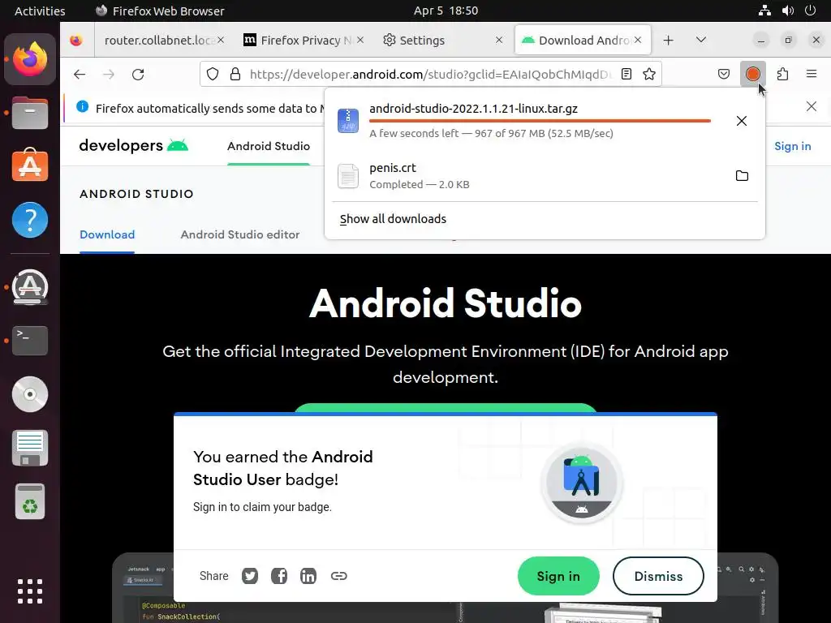Open a new tab with plus button
Viewport: 831px width, 623px height.
coord(669,41)
